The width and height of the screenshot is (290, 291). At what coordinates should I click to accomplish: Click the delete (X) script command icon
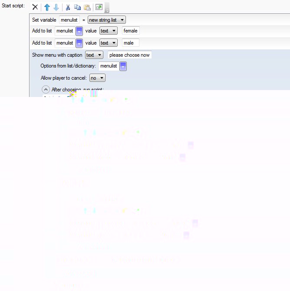click(x=35, y=7)
